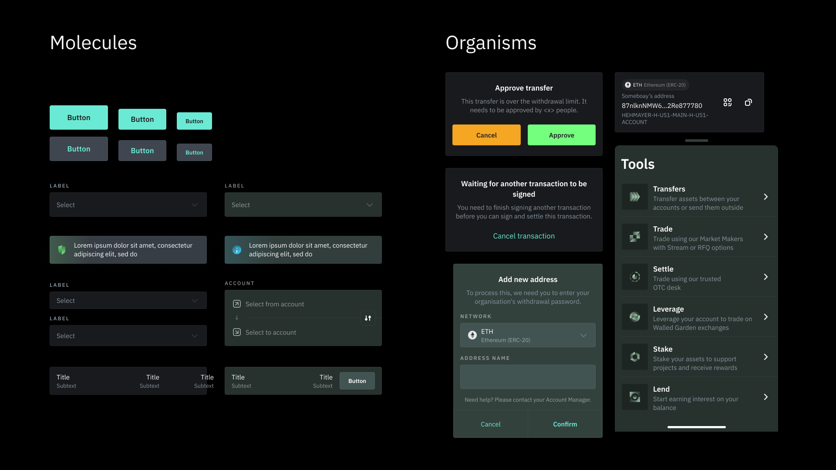Open the green-tinted Select dropdown on the right
Screen dimensions: 836x470
[x=303, y=205]
